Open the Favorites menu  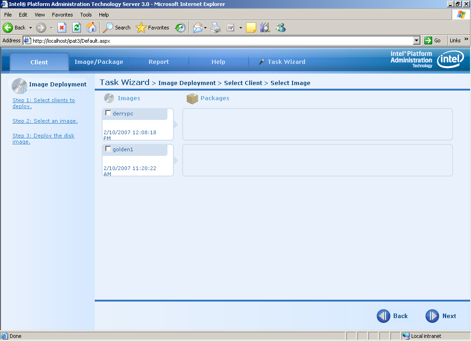pos(63,15)
